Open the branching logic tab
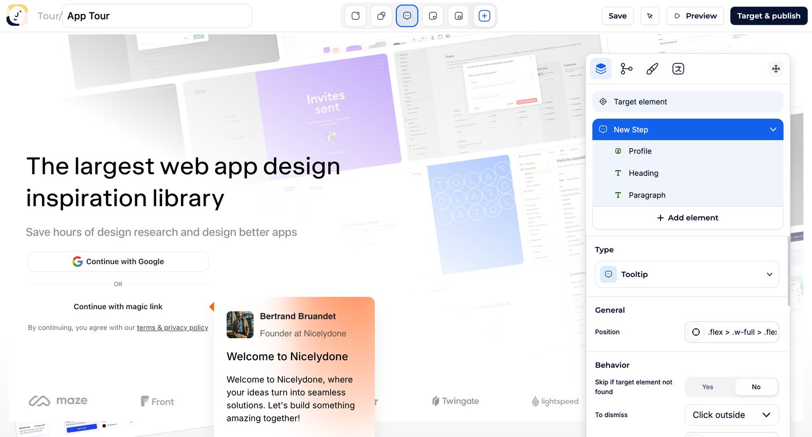This screenshot has width=812, height=437. (x=627, y=69)
